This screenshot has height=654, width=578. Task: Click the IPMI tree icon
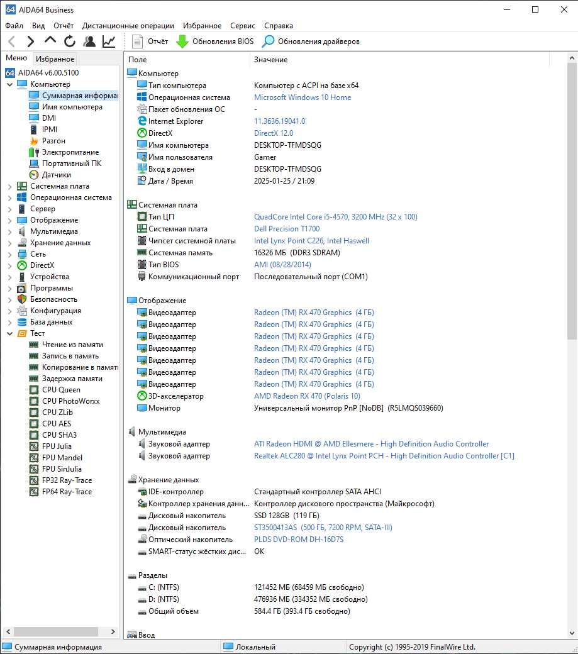click(34, 130)
